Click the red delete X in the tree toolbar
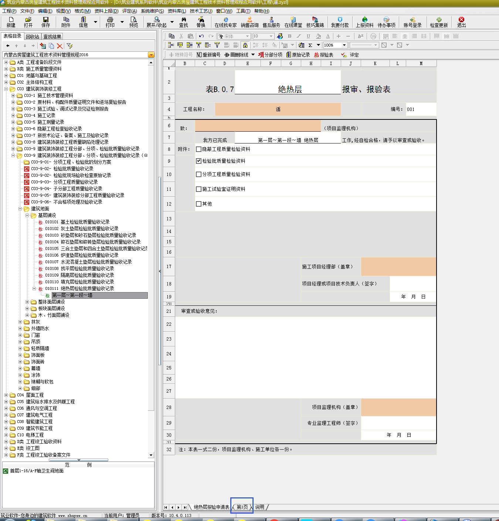Image resolution: width=499 pixels, height=521 pixels. [60, 46]
